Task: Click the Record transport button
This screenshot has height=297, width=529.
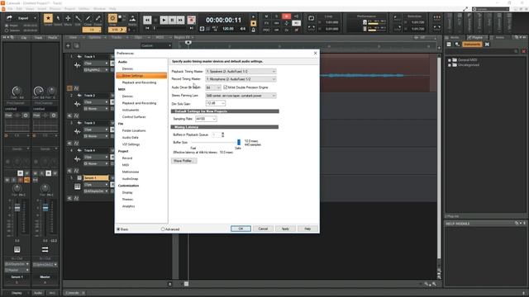Action: 191,20
